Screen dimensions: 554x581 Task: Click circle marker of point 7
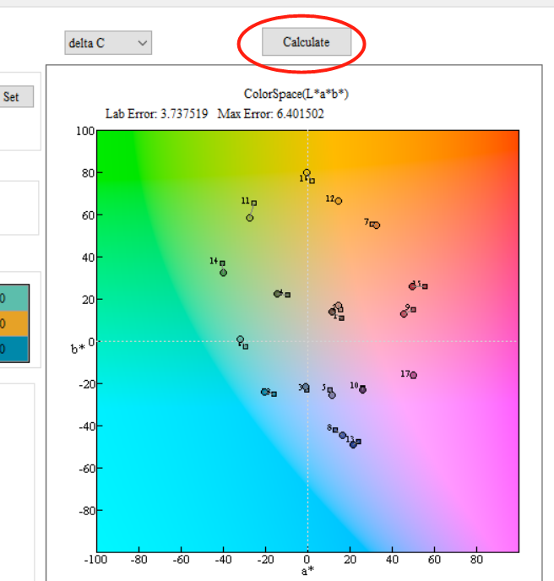pyautogui.click(x=377, y=225)
